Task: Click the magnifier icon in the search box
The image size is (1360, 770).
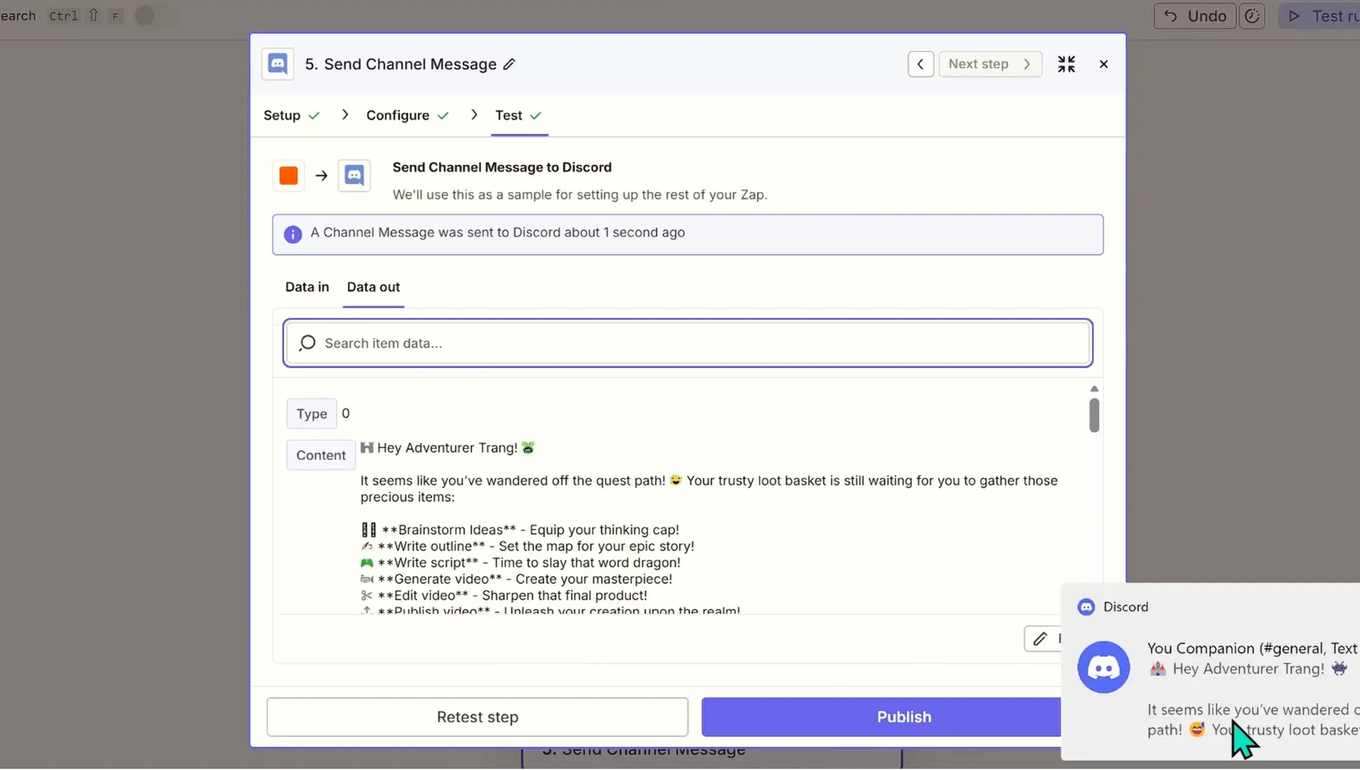Action: coord(307,343)
